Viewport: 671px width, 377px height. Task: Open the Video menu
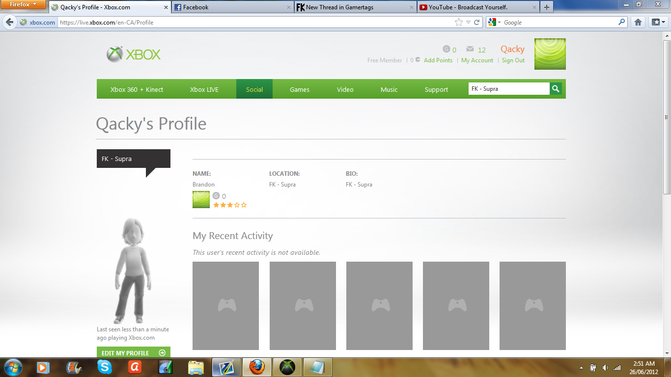pyautogui.click(x=345, y=89)
